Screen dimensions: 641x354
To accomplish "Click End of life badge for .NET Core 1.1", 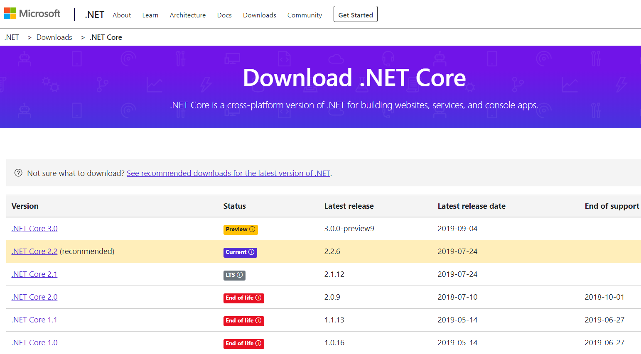I will (243, 321).
